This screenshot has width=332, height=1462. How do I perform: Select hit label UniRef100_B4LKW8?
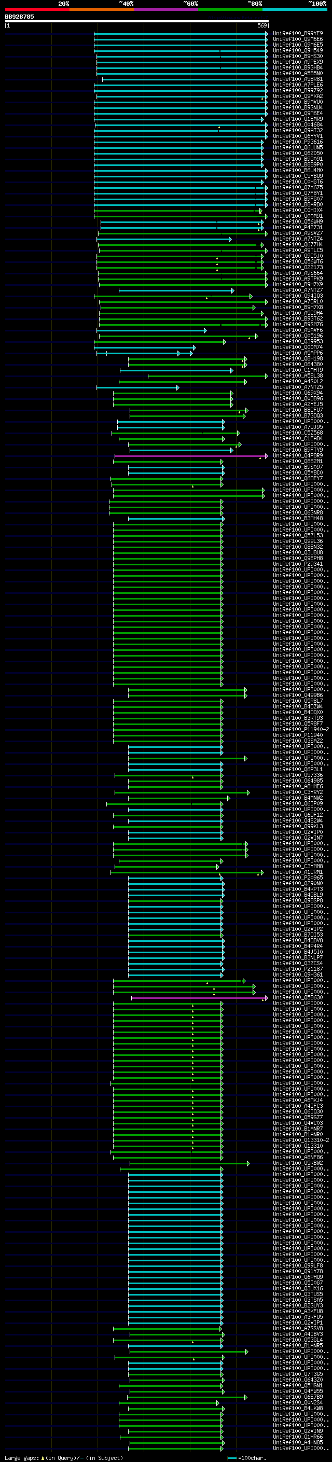(298, 1408)
